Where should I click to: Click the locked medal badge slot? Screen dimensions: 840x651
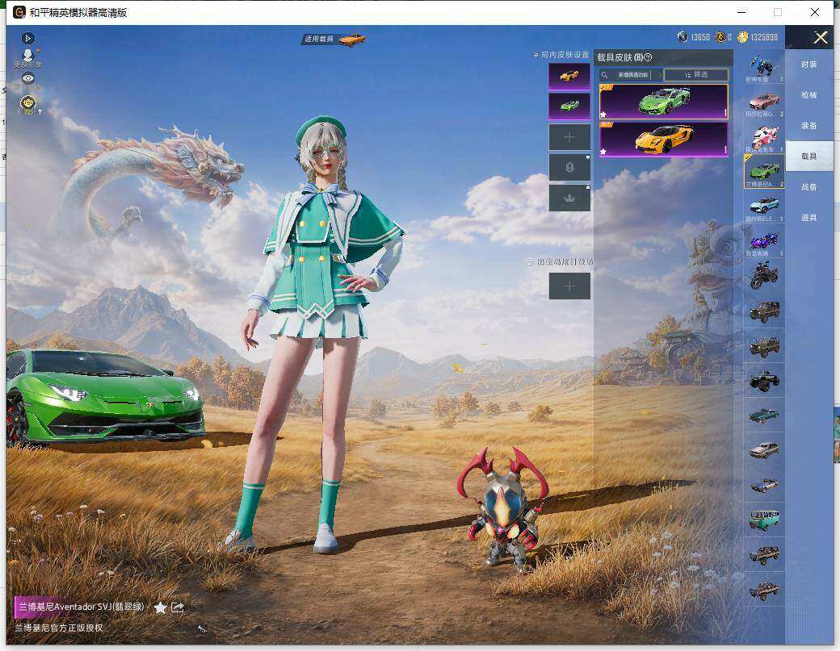coord(569,168)
